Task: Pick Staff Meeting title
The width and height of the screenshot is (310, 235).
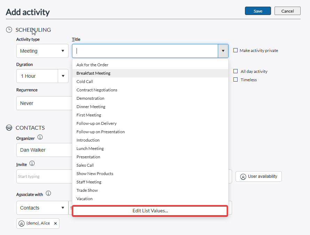Action: point(150,182)
